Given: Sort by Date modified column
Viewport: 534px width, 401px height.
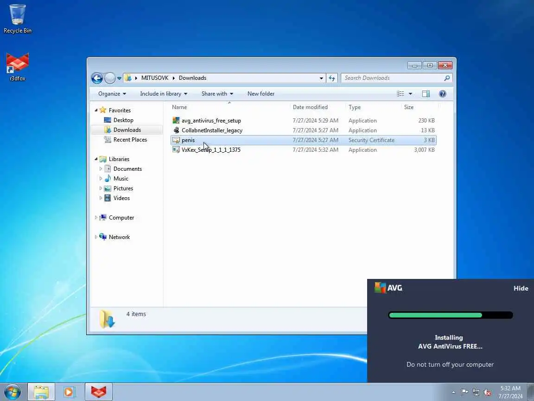Looking at the screenshot, I should coord(318,107).
